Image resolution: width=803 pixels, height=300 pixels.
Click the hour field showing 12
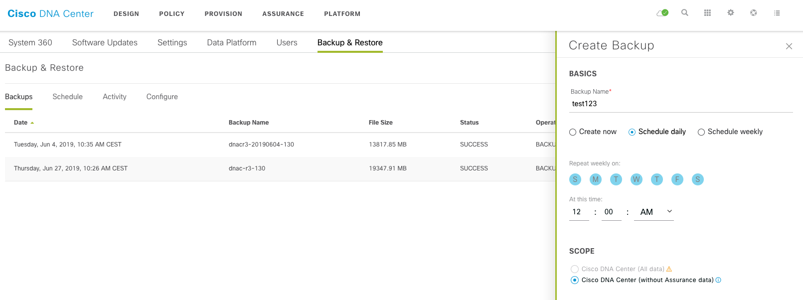tap(579, 212)
